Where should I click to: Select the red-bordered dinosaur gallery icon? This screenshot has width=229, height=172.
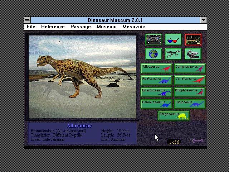193,40
